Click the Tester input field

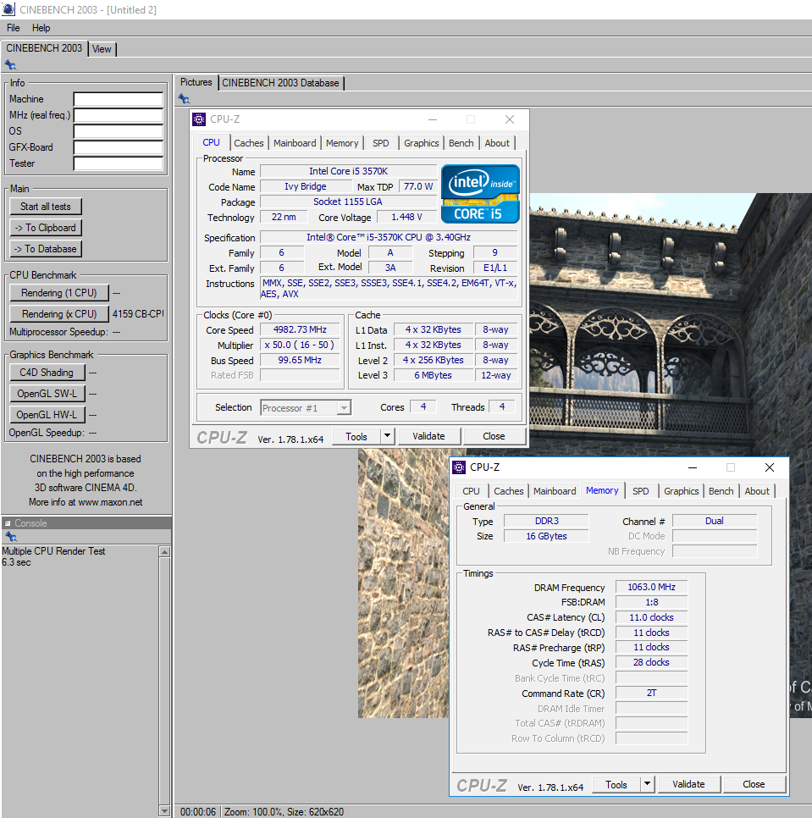(119, 163)
